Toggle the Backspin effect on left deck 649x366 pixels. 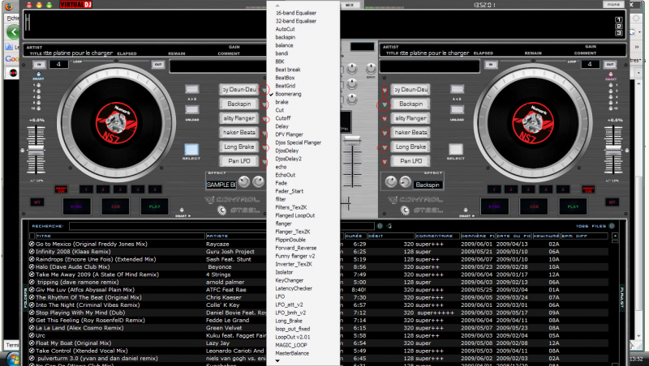click(239, 104)
